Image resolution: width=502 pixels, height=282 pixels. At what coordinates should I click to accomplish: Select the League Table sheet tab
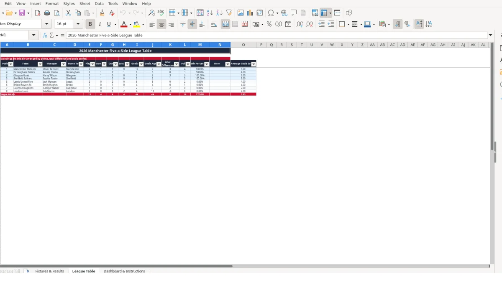click(84, 271)
